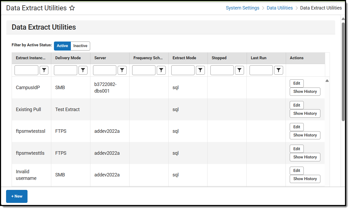This screenshot has height=210, width=350.
Task: Open the Frequency Schedule filter funnel icon
Action: point(161,70)
